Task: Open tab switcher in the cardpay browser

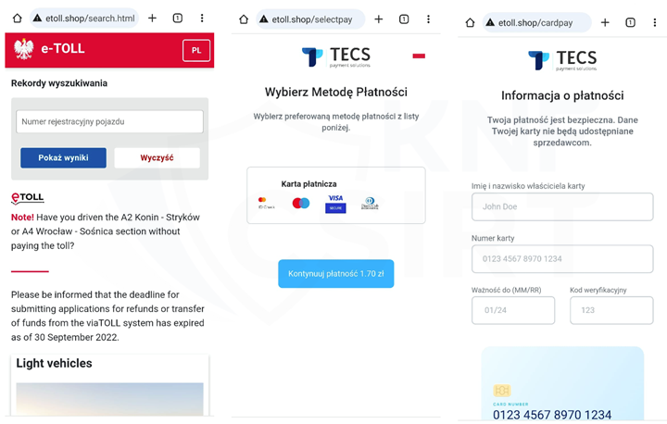Action: (x=631, y=22)
